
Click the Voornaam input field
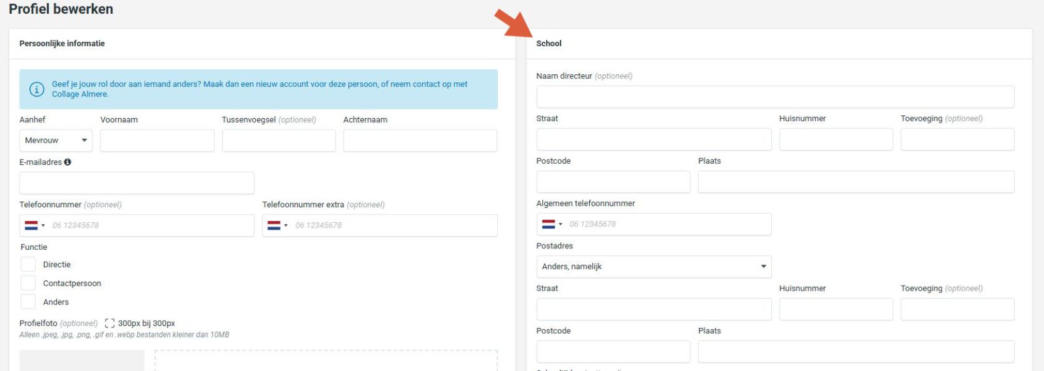(157, 141)
